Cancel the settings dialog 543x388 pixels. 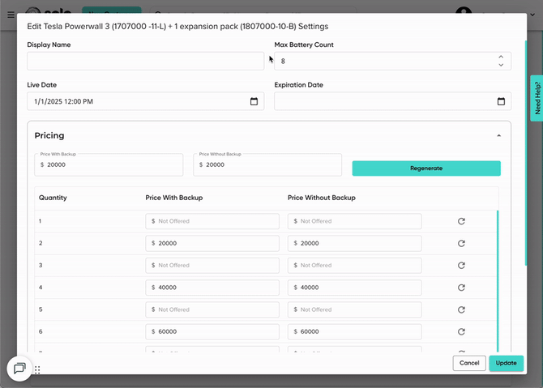[x=469, y=363]
